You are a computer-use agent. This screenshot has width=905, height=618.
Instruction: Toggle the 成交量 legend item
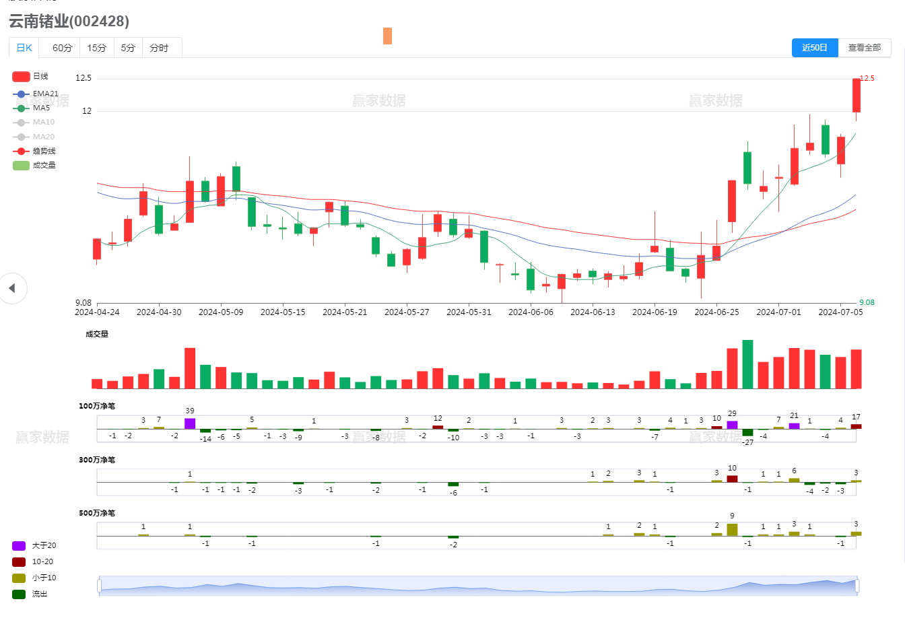tap(34, 165)
